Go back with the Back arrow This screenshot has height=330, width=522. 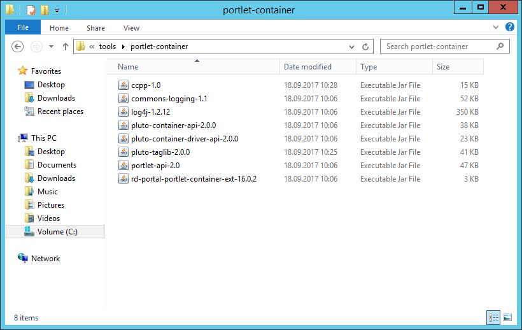[17, 47]
